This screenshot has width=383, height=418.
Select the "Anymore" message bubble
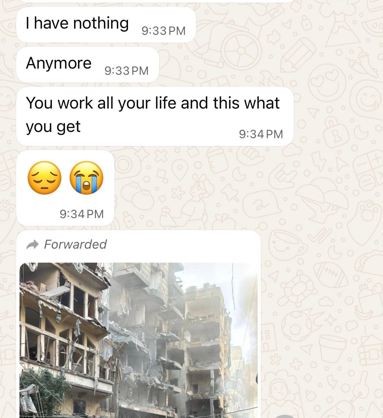87,64
